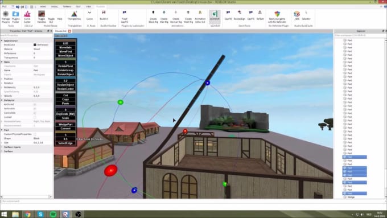
Task: Collapse the Appearance property section
Action: coord(2,40)
